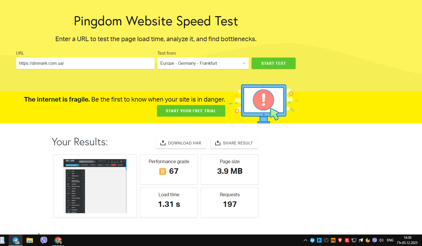Click the network connection tray icon
This screenshot has height=246, width=422.
(x=354, y=240)
